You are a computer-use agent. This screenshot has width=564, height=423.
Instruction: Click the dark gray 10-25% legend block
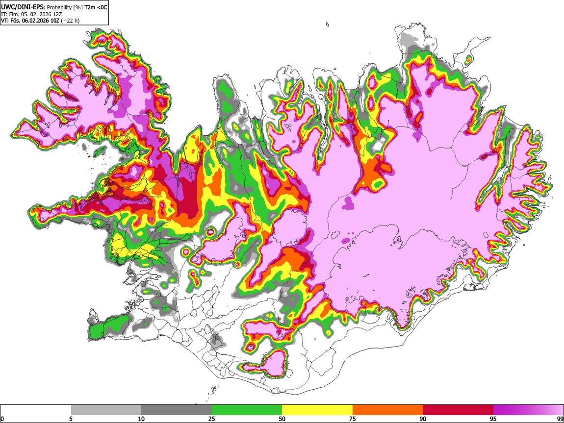click(x=177, y=410)
